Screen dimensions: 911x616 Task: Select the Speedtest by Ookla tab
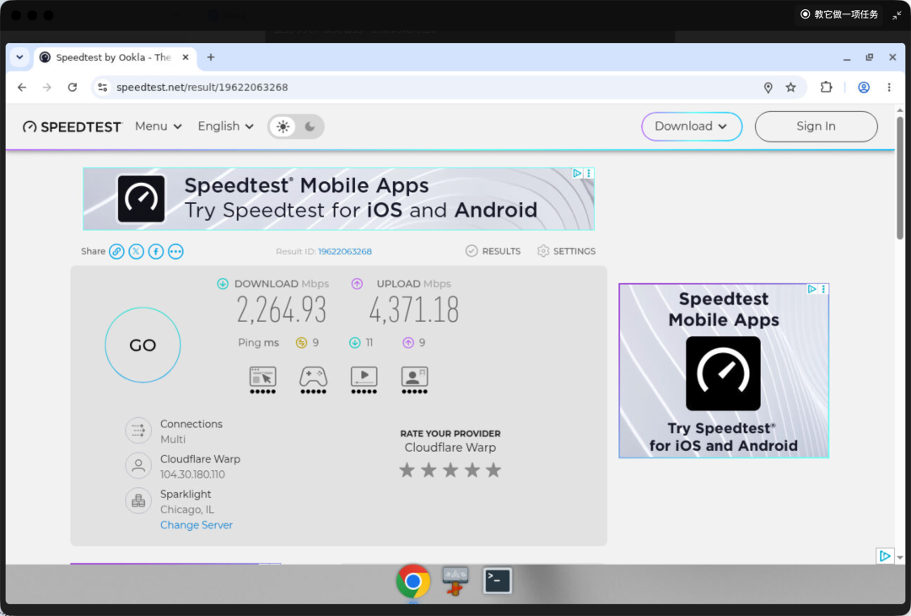(x=114, y=57)
